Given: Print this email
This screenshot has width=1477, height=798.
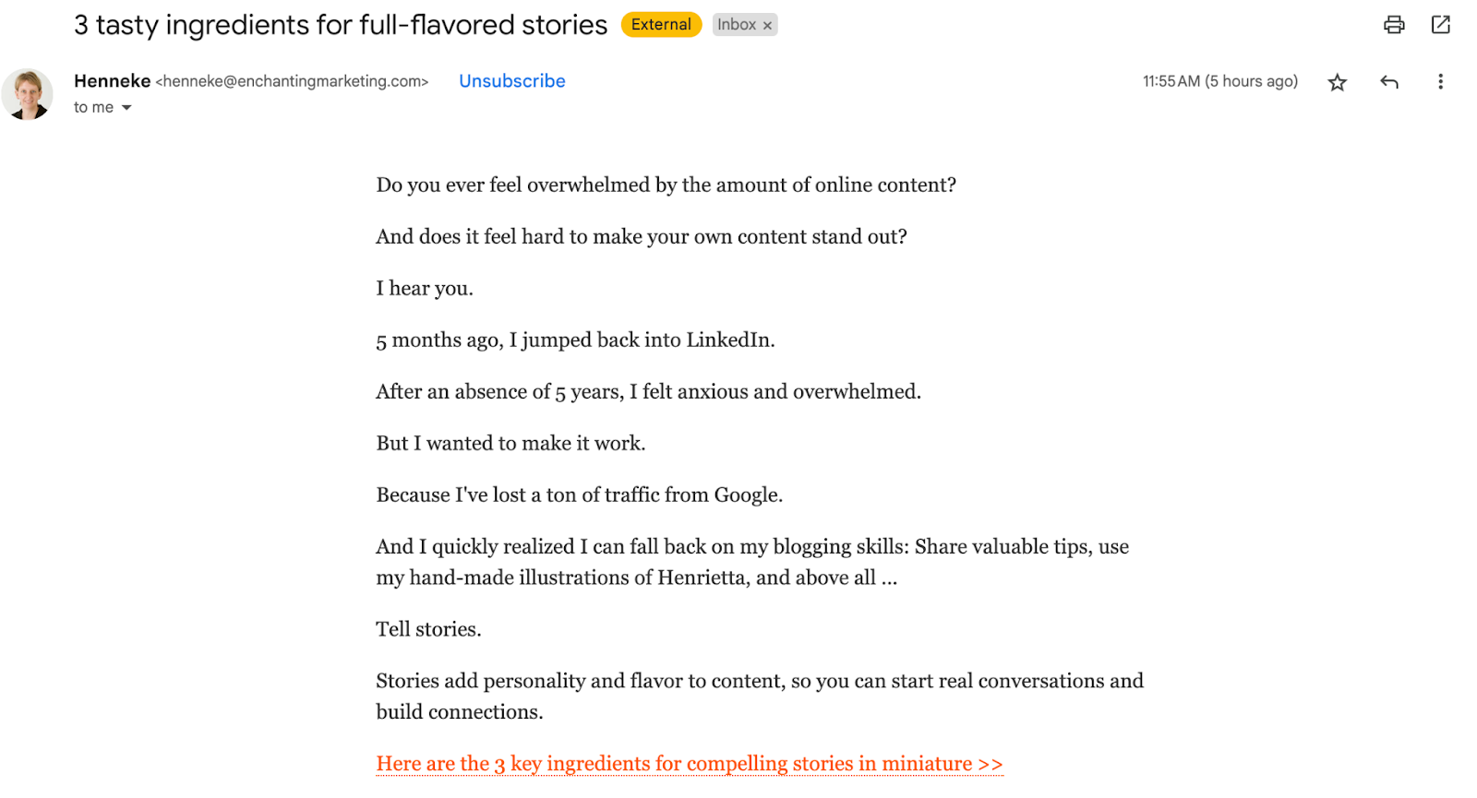Looking at the screenshot, I should point(1393,25).
